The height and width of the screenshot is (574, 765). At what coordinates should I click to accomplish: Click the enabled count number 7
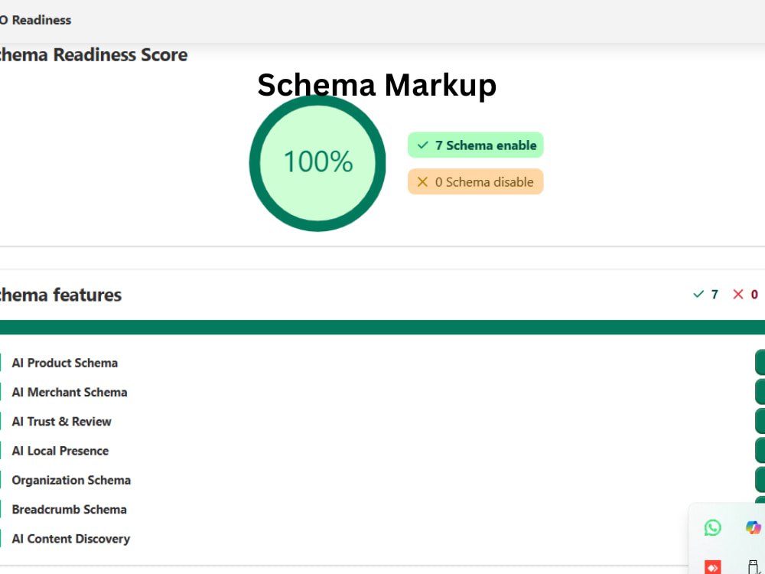[715, 295]
